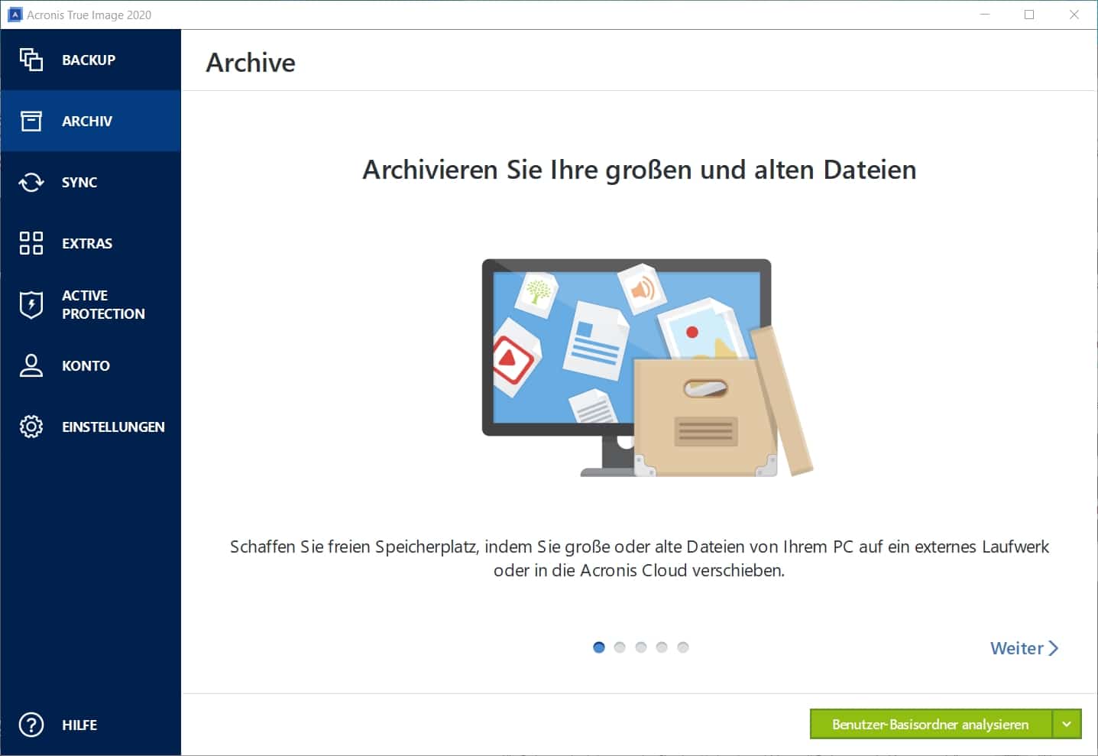The height and width of the screenshot is (756, 1098).
Task: Click the Weiter link
Action: click(1024, 648)
